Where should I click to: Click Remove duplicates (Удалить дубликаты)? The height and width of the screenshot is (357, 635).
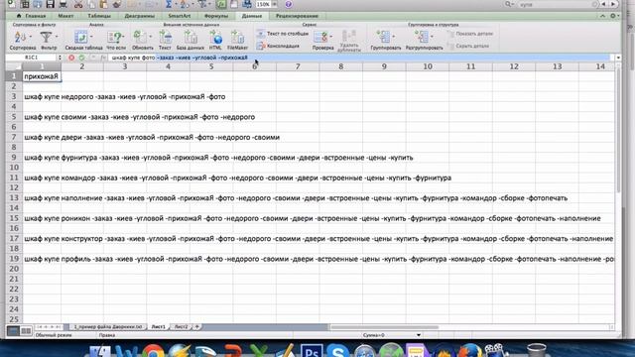click(348, 41)
